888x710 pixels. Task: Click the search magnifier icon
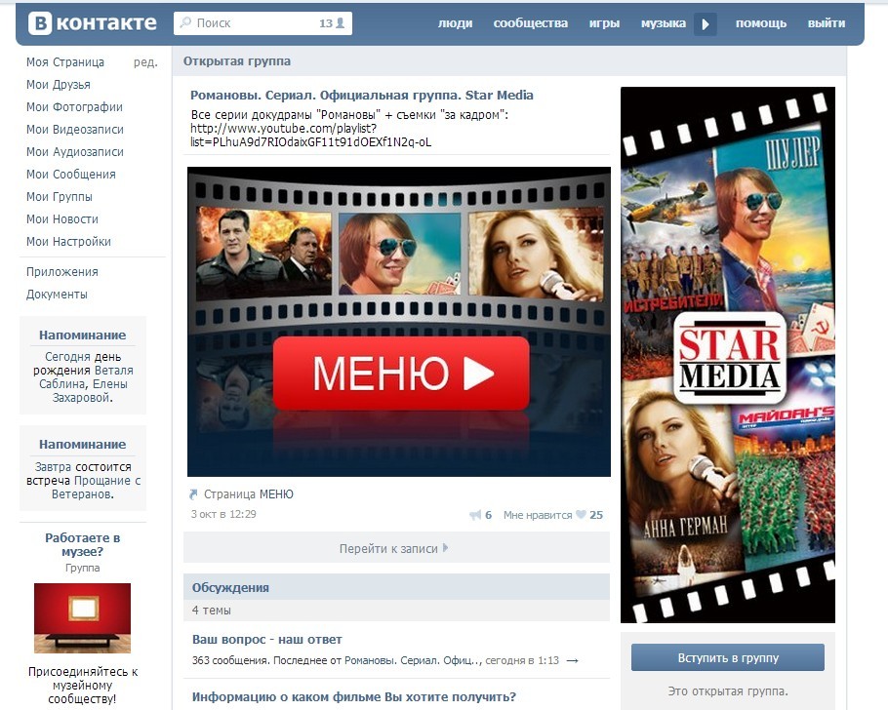[185, 22]
